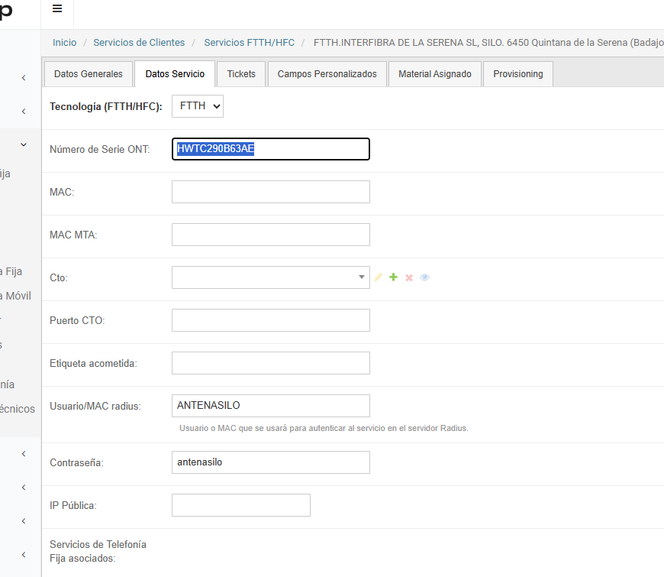Image resolution: width=664 pixels, height=577 pixels.
Task: Edit the Usuario/MAC radius field
Action: (271, 406)
